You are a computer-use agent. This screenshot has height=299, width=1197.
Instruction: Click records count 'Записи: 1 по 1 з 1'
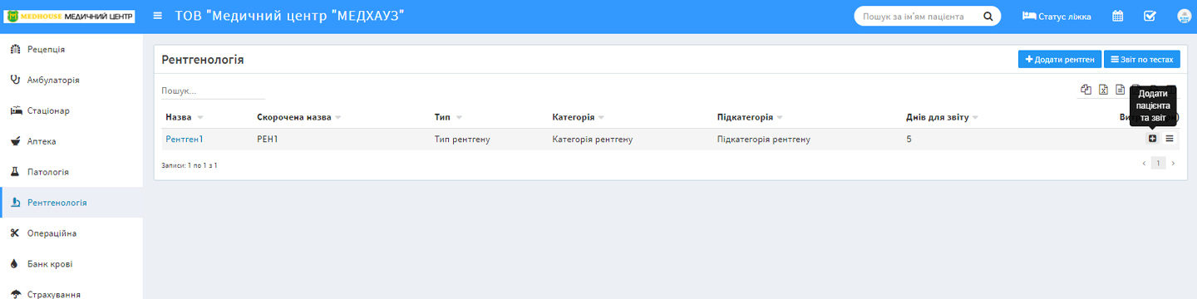(x=190, y=165)
